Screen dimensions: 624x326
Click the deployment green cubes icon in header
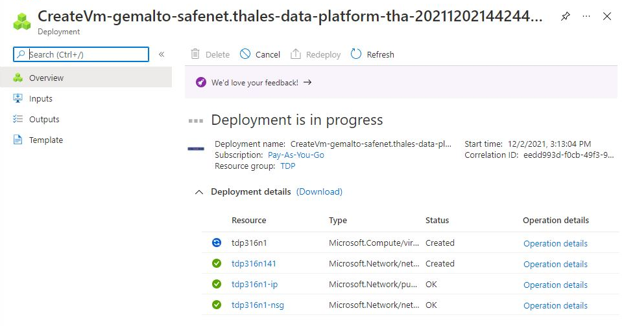[x=22, y=21]
